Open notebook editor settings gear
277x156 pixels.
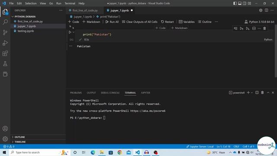pos(261,10)
